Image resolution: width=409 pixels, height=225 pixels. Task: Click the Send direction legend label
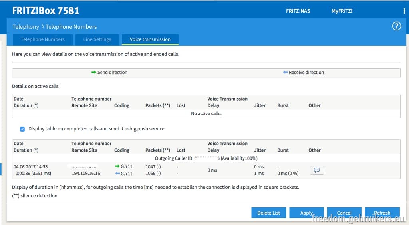click(x=112, y=72)
